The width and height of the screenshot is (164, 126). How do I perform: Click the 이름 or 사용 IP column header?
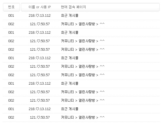pyautogui.click(x=40, y=7)
